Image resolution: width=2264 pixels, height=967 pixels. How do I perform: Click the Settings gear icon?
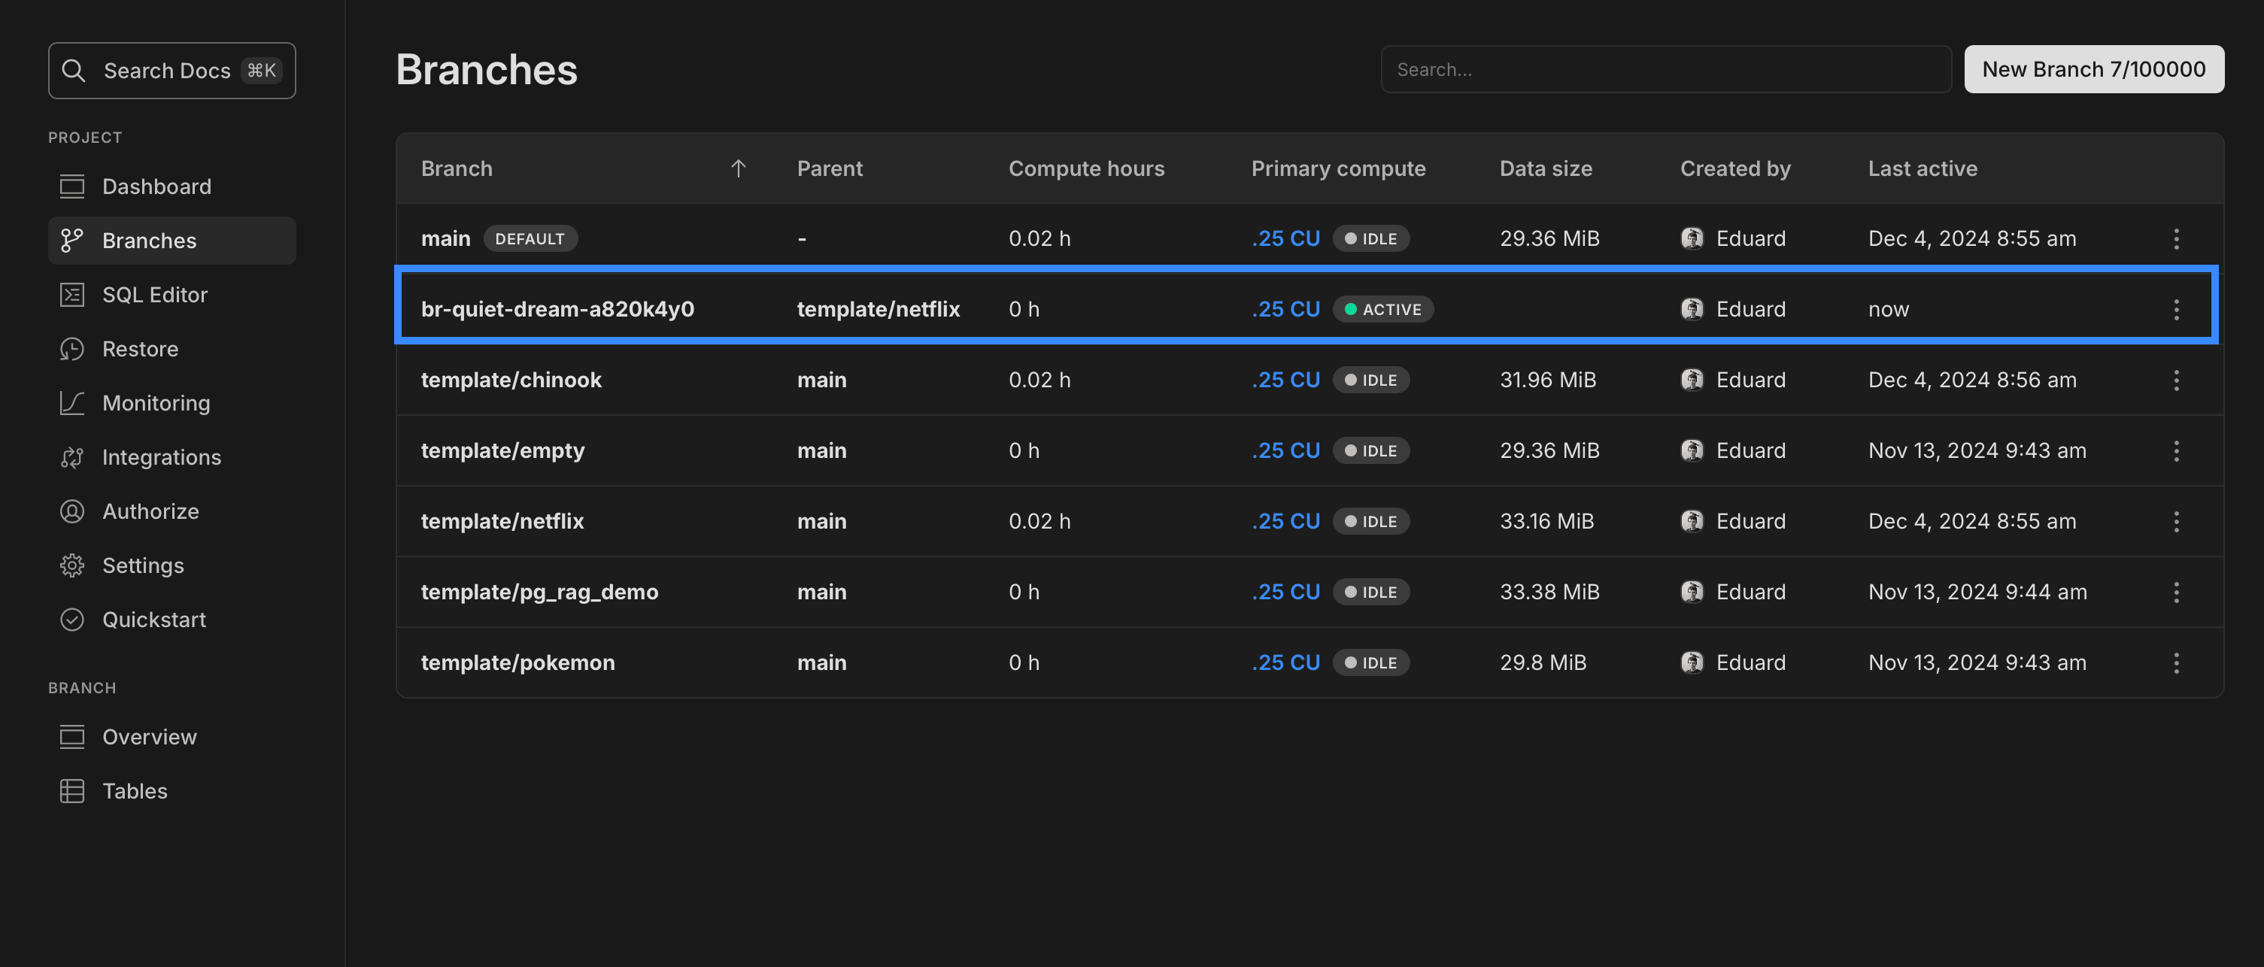(72, 565)
